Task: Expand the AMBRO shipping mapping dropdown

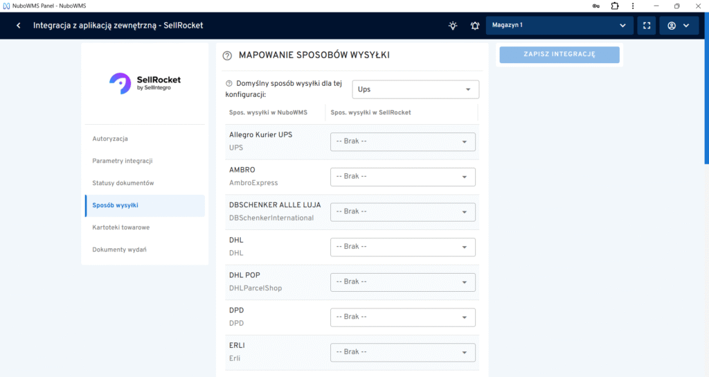Action: point(403,177)
